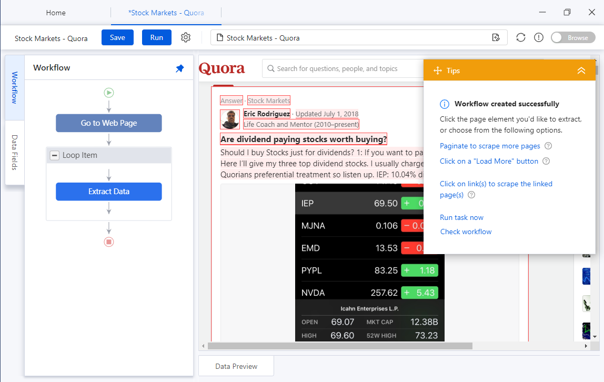The image size is (604, 382).
Task: Click Run task now link
Action: click(x=461, y=217)
